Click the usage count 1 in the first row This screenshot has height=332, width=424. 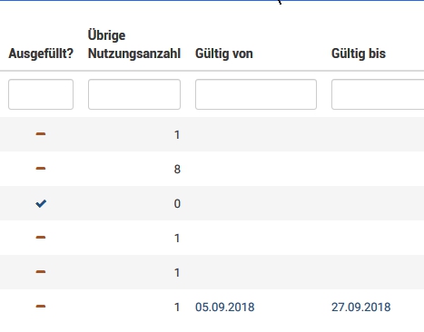(177, 135)
